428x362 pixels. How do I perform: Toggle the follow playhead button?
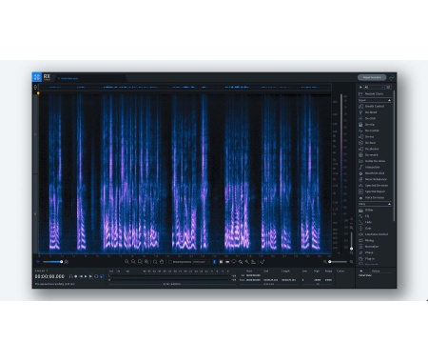coord(102,276)
